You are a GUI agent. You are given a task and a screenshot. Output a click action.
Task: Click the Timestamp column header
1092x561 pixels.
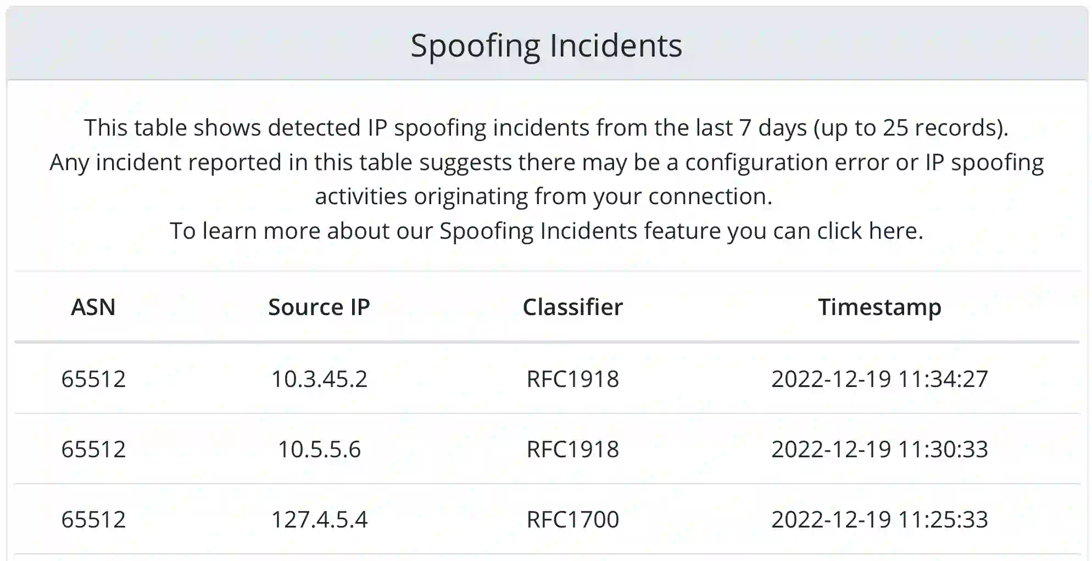(879, 307)
